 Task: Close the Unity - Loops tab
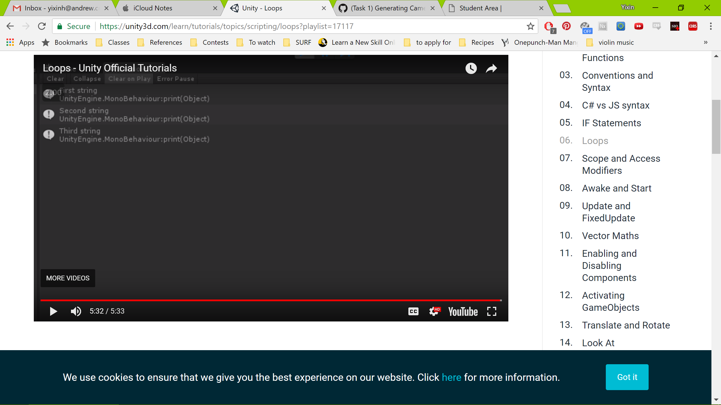click(324, 8)
